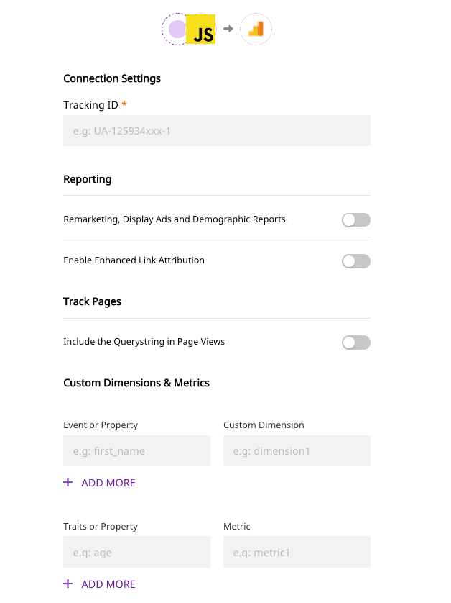The width and height of the screenshot is (451, 603).
Task: Click the Event or Property field
Action: pos(136,451)
